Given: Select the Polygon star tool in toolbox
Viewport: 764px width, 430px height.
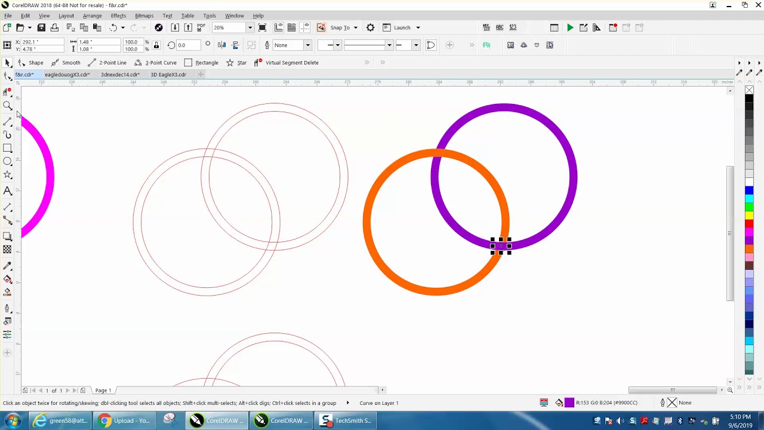Looking at the screenshot, I should (x=7, y=175).
